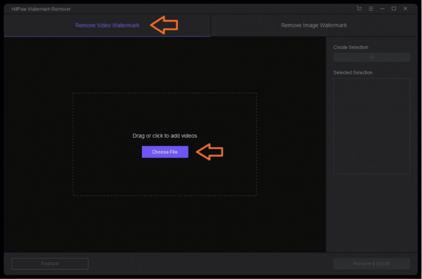Click the Replace button
Image resolution: width=422 pixels, height=279 pixels.
click(x=50, y=264)
